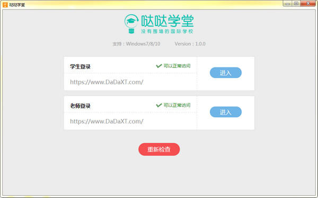Click the Version：1.0.0 label

pos(190,44)
